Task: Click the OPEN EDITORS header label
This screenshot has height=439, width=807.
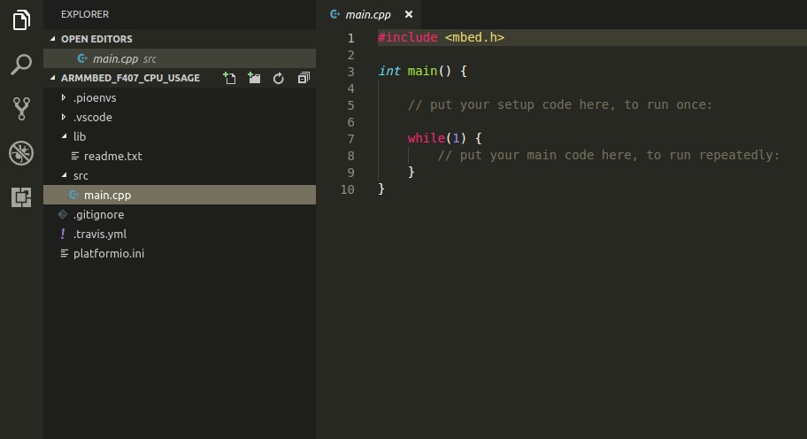Action: [x=96, y=39]
